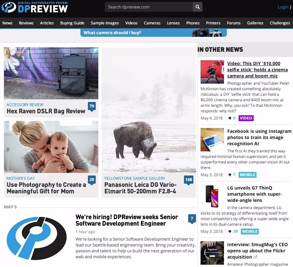Open 'Facebook is using Instagram photos' article

tap(259, 137)
